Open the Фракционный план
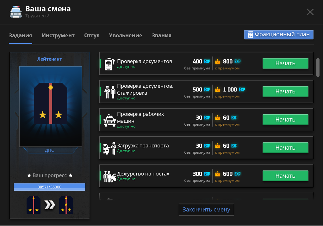 pos(279,34)
